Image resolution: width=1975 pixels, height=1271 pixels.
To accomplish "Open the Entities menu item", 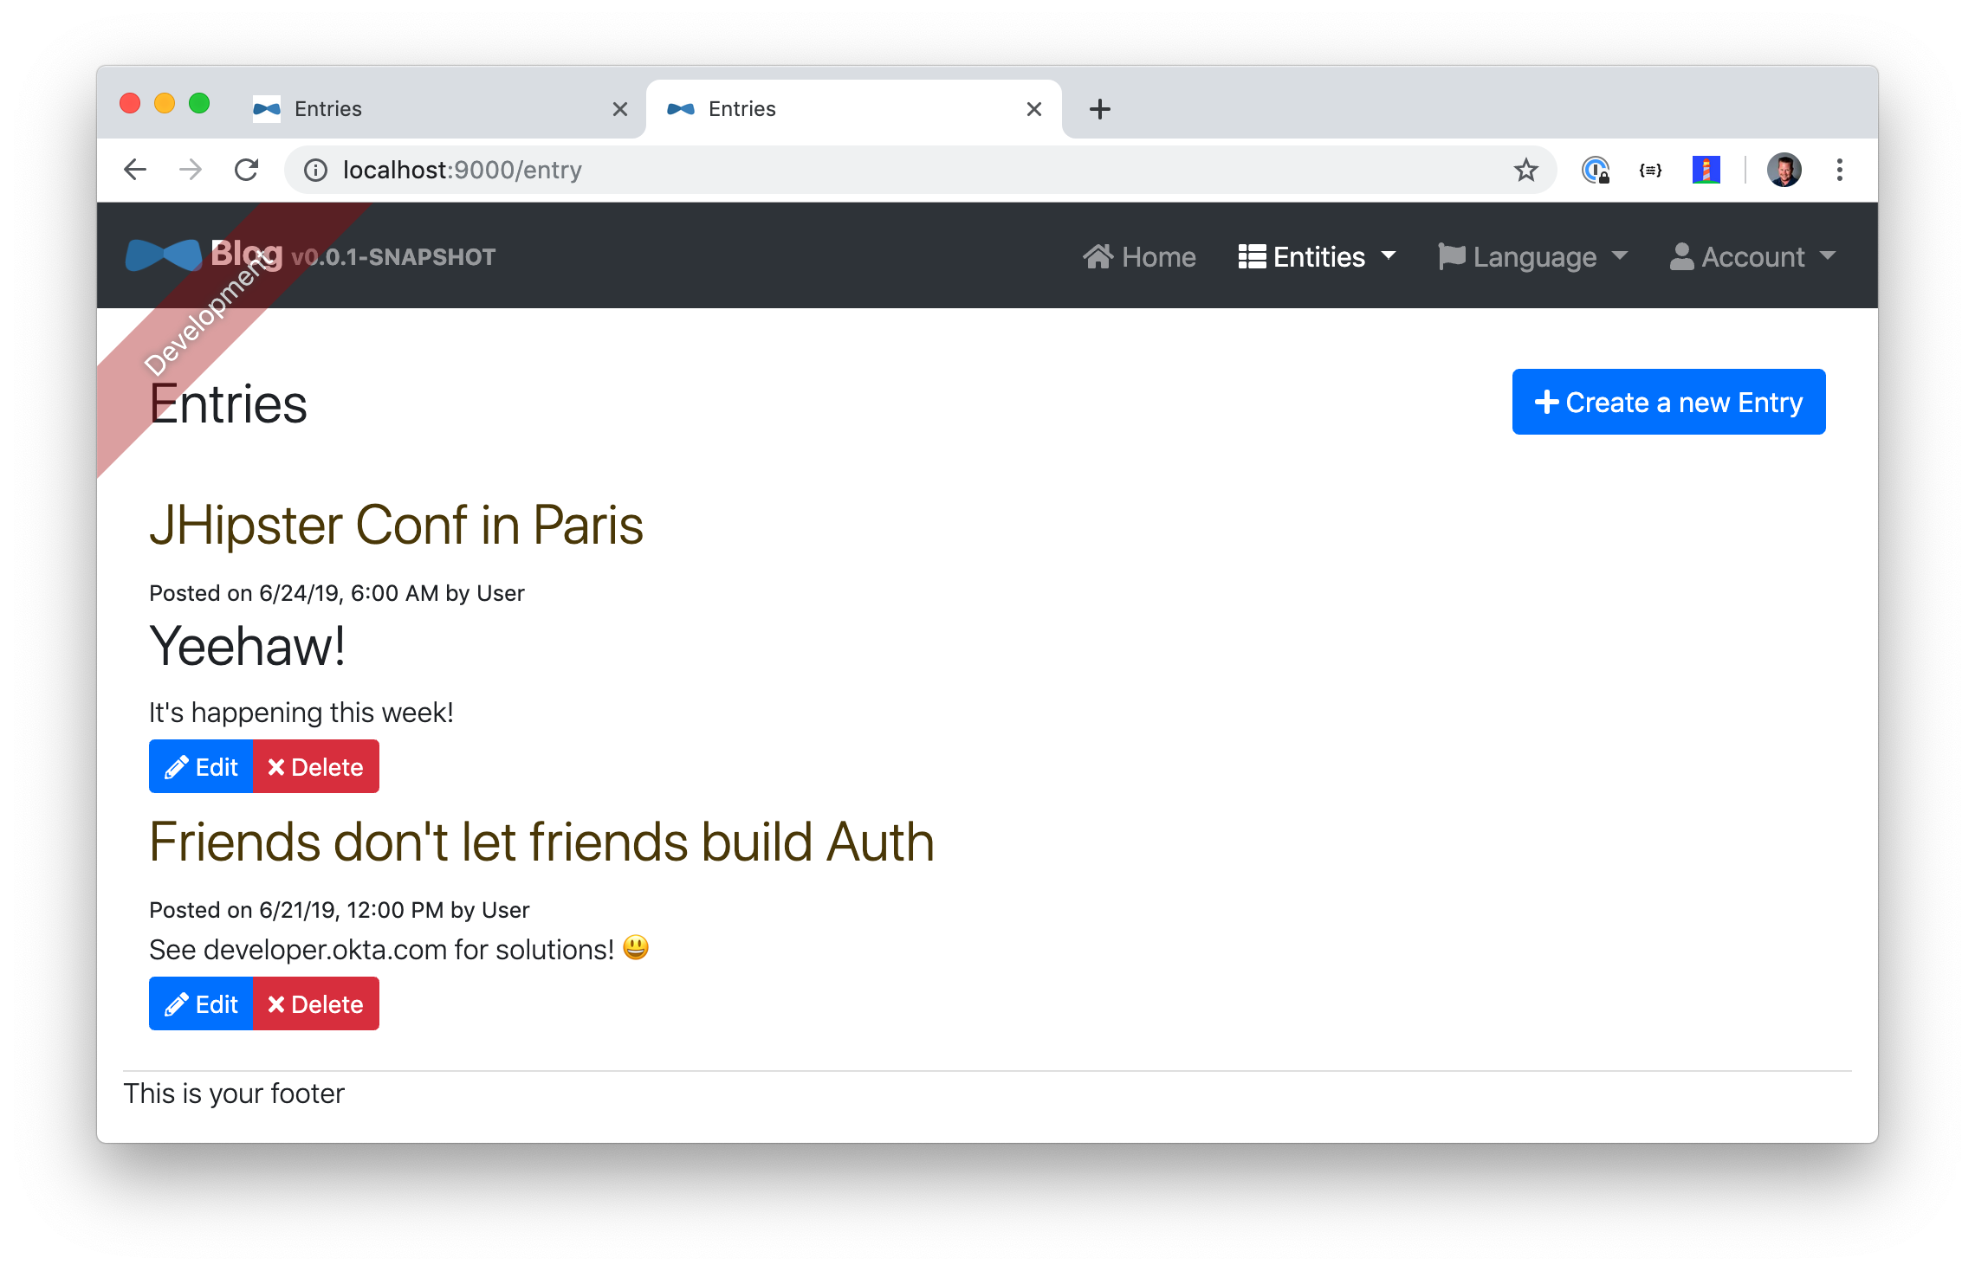I will 1314,256.
